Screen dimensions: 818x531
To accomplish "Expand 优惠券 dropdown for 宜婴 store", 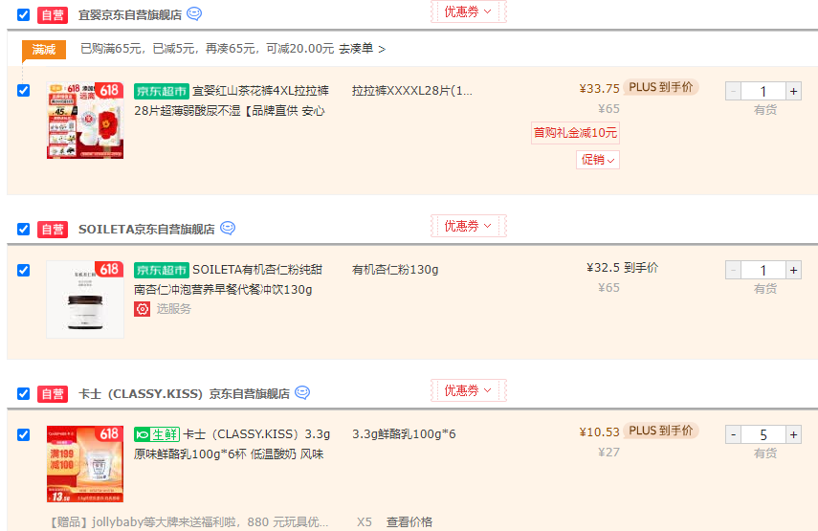I will pyautogui.click(x=469, y=11).
